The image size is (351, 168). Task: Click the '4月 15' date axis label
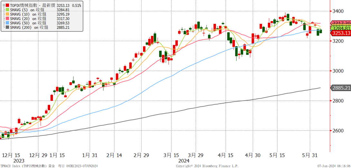(226, 155)
